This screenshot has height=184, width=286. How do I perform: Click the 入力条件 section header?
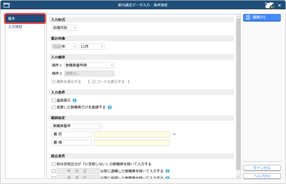click(142, 92)
